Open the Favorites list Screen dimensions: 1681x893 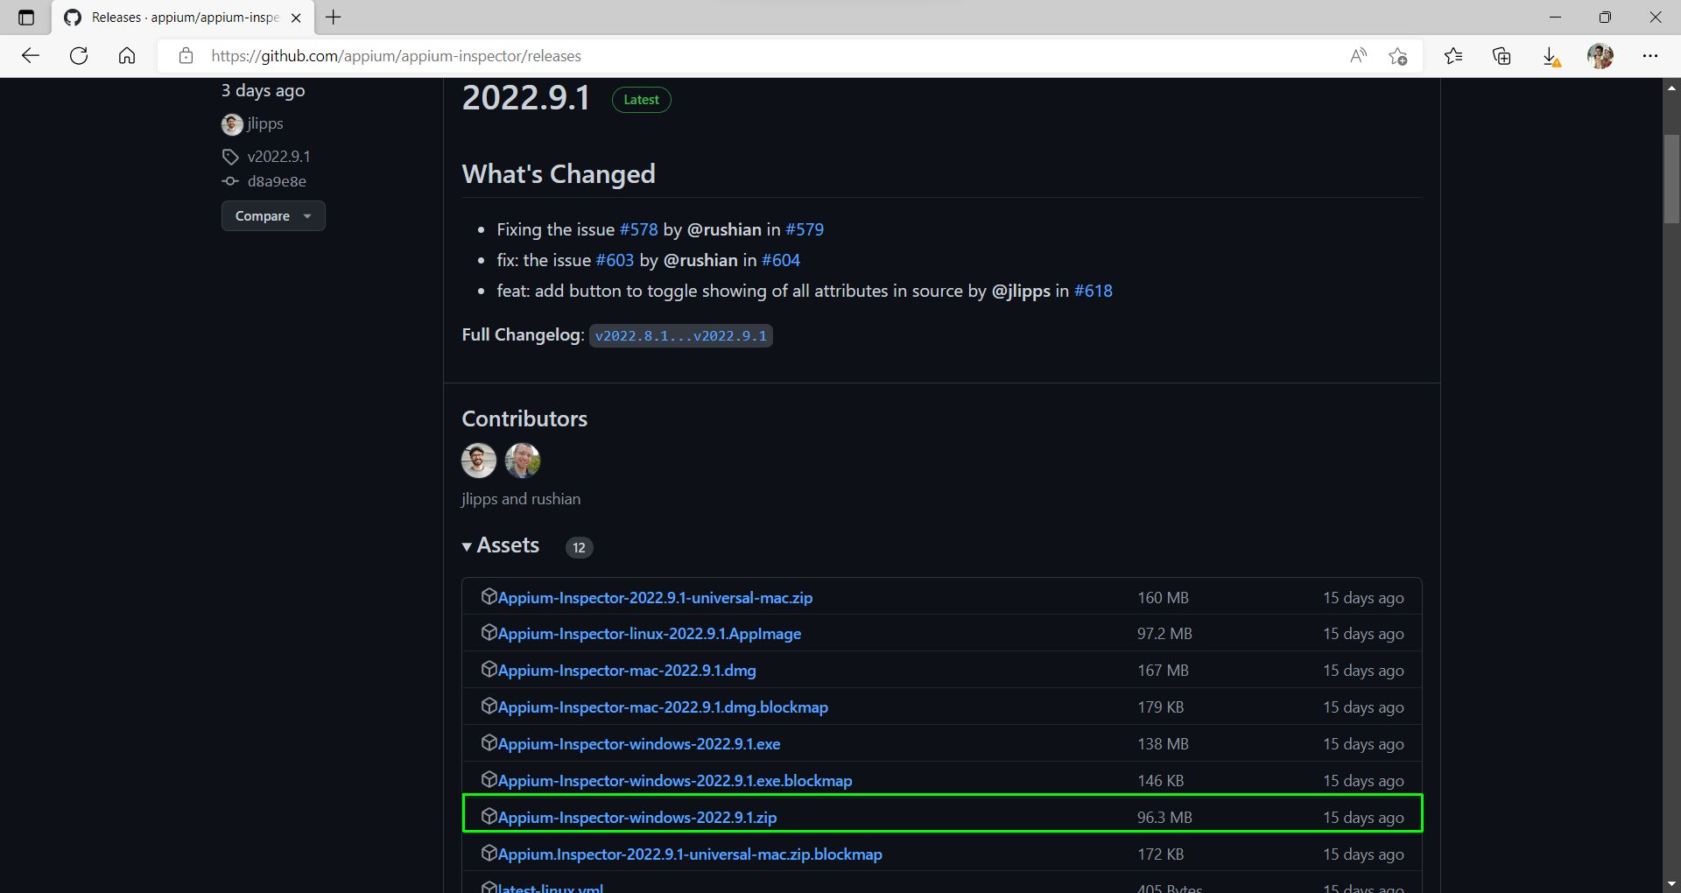(x=1453, y=56)
